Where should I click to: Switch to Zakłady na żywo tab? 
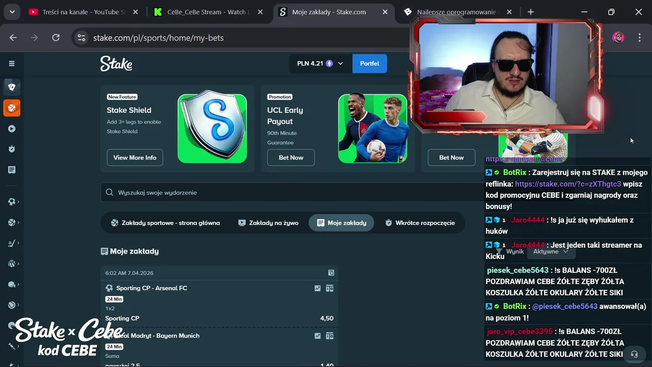point(268,223)
